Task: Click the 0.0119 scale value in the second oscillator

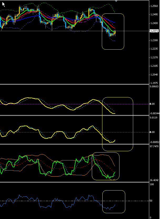Action: (153, 118)
